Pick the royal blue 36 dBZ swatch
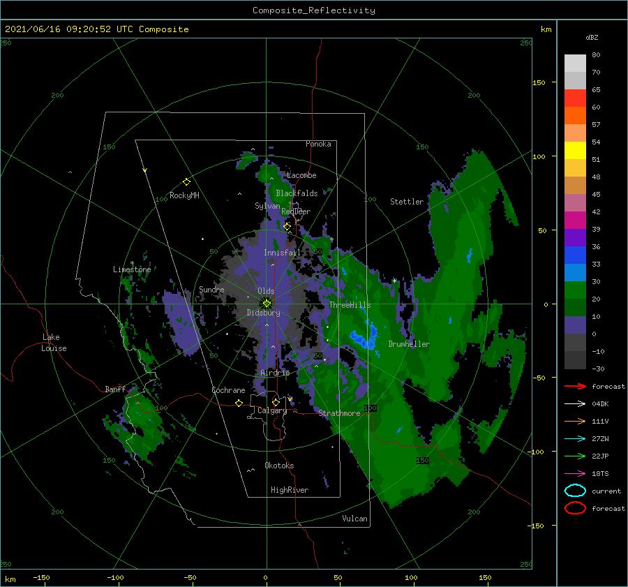628x587 pixels. [x=575, y=255]
